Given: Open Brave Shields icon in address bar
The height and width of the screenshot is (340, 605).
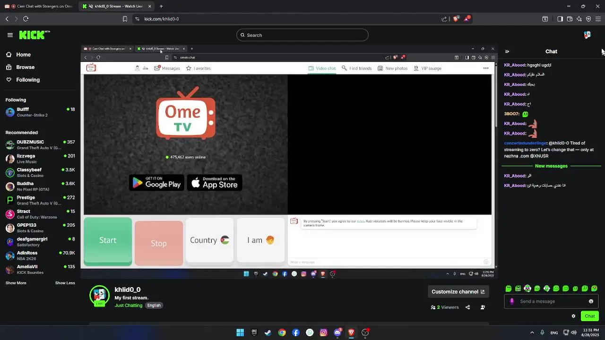Looking at the screenshot, I should [456, 19].
